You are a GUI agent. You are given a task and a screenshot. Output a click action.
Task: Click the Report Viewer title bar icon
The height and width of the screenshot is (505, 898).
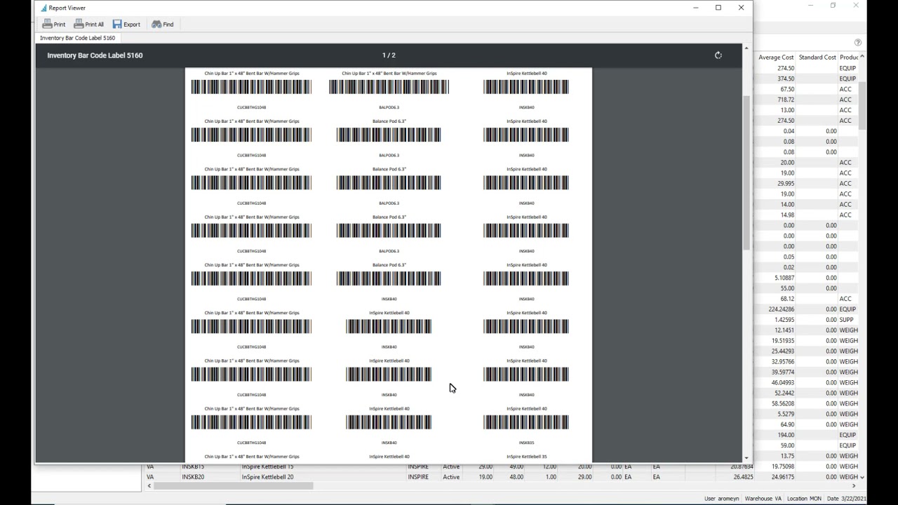43,8
